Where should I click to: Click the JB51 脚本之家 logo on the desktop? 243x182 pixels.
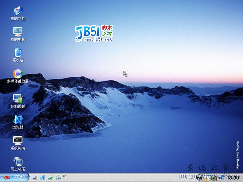pos(94,33)
